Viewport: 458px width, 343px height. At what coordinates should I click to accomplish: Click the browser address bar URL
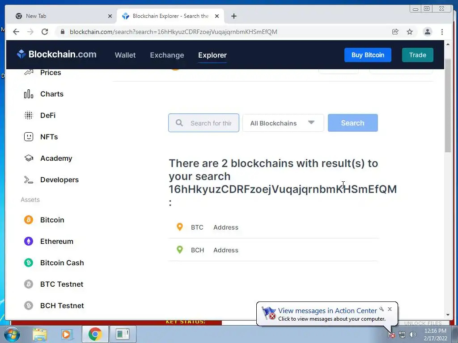tap(174, 32)
